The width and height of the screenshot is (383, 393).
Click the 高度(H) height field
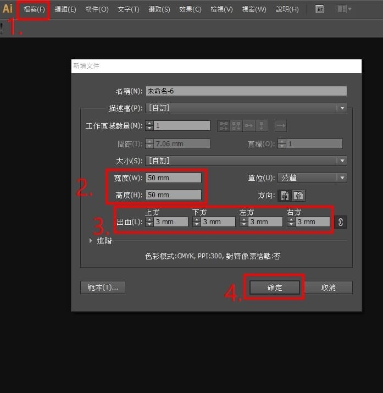tap(173, 195)
